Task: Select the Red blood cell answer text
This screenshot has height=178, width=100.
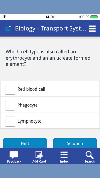Action: click(31, 89)
